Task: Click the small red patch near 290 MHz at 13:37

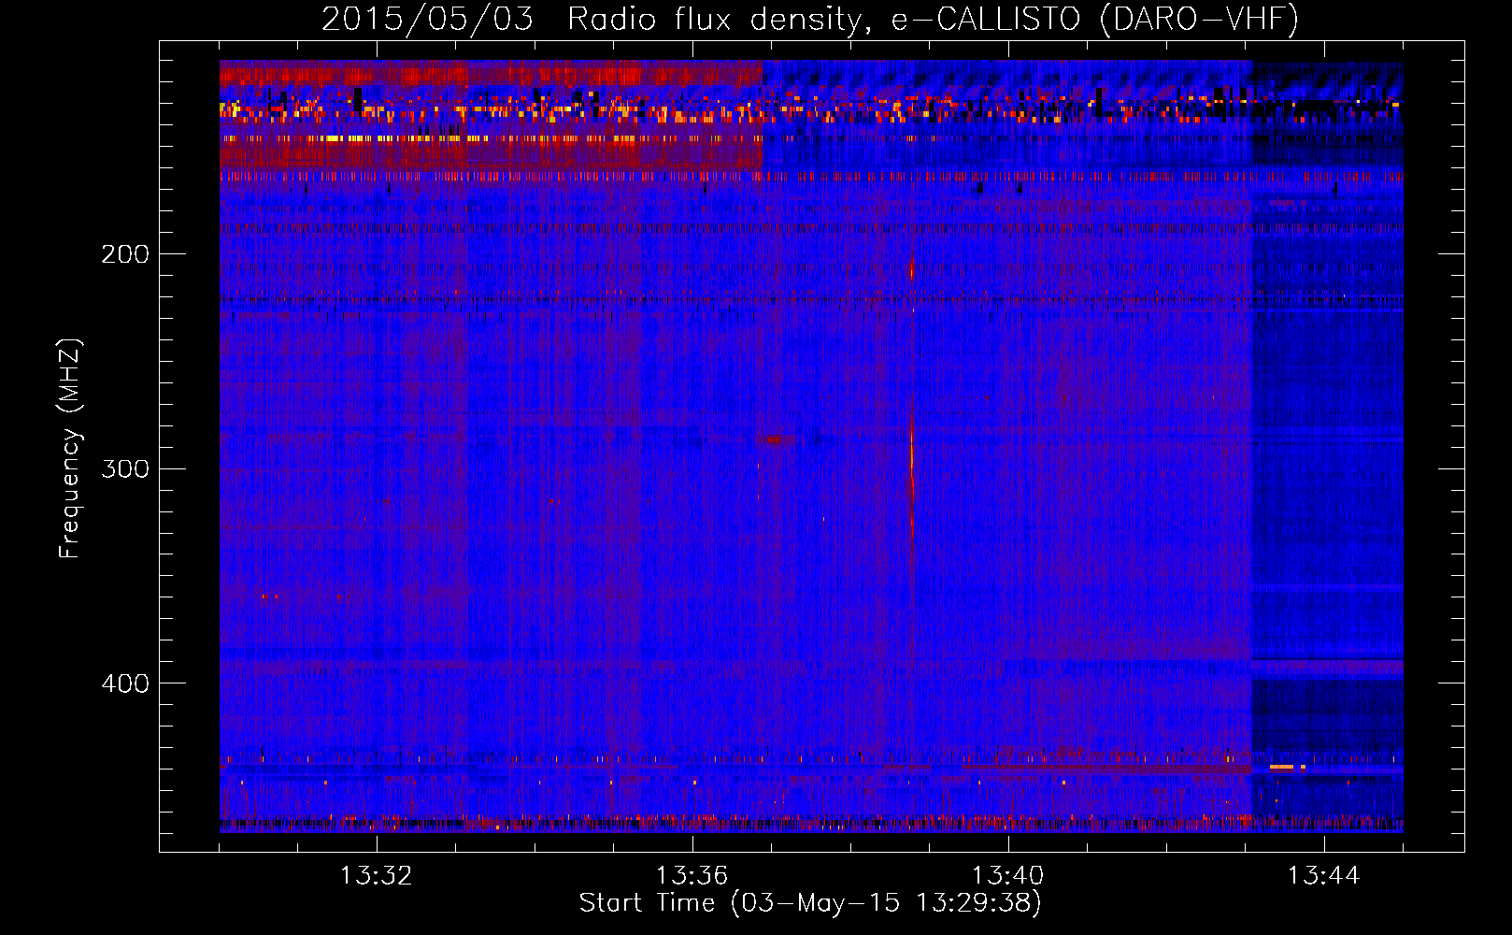Action: [x=775, y=439]
